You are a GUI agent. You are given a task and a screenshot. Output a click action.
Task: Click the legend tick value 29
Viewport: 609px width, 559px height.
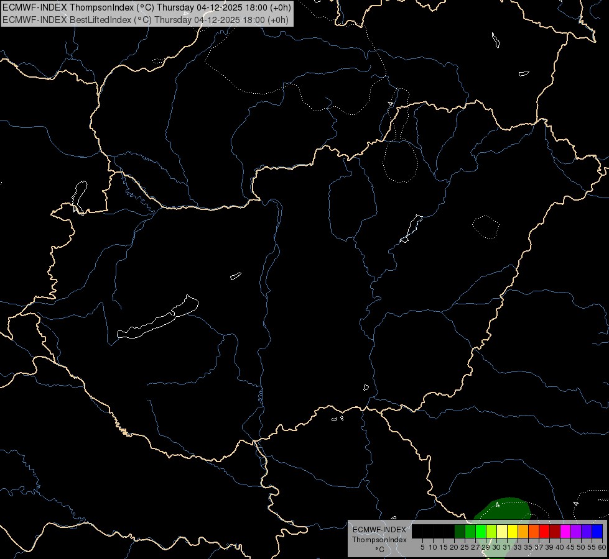[486, 547]
